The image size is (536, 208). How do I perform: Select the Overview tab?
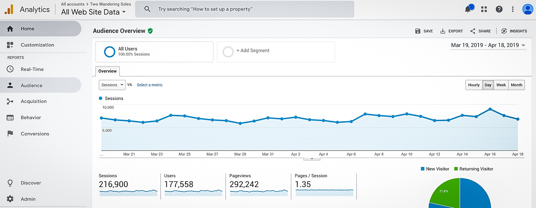[x=108, y=71]
